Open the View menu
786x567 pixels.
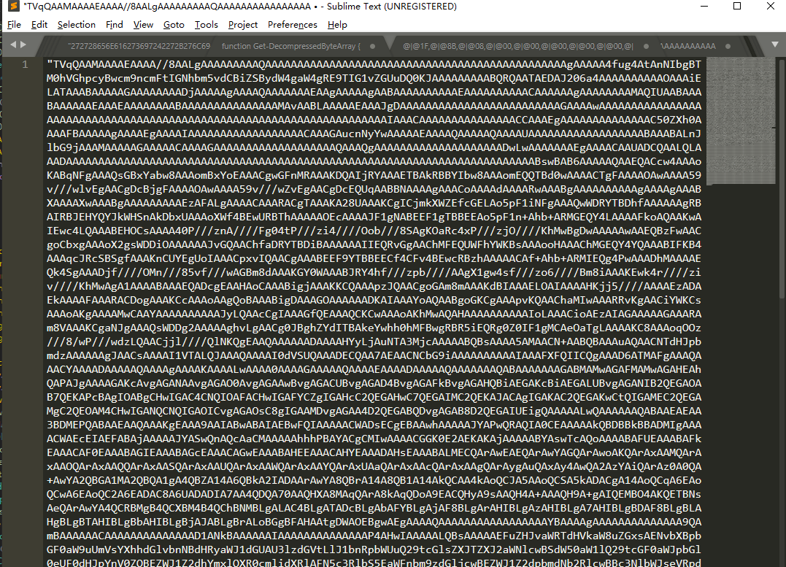[x=143, y=25]
